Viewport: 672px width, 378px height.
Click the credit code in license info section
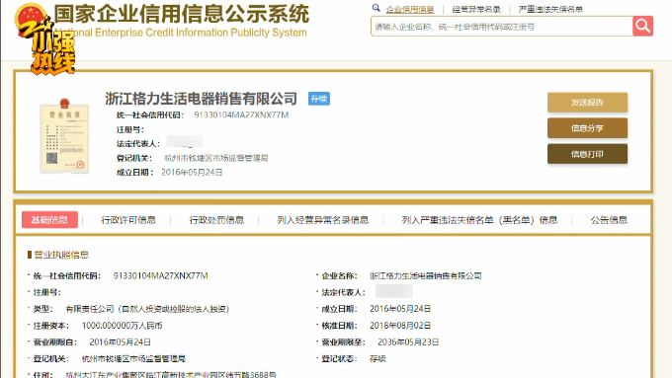[x=160, y=275]
